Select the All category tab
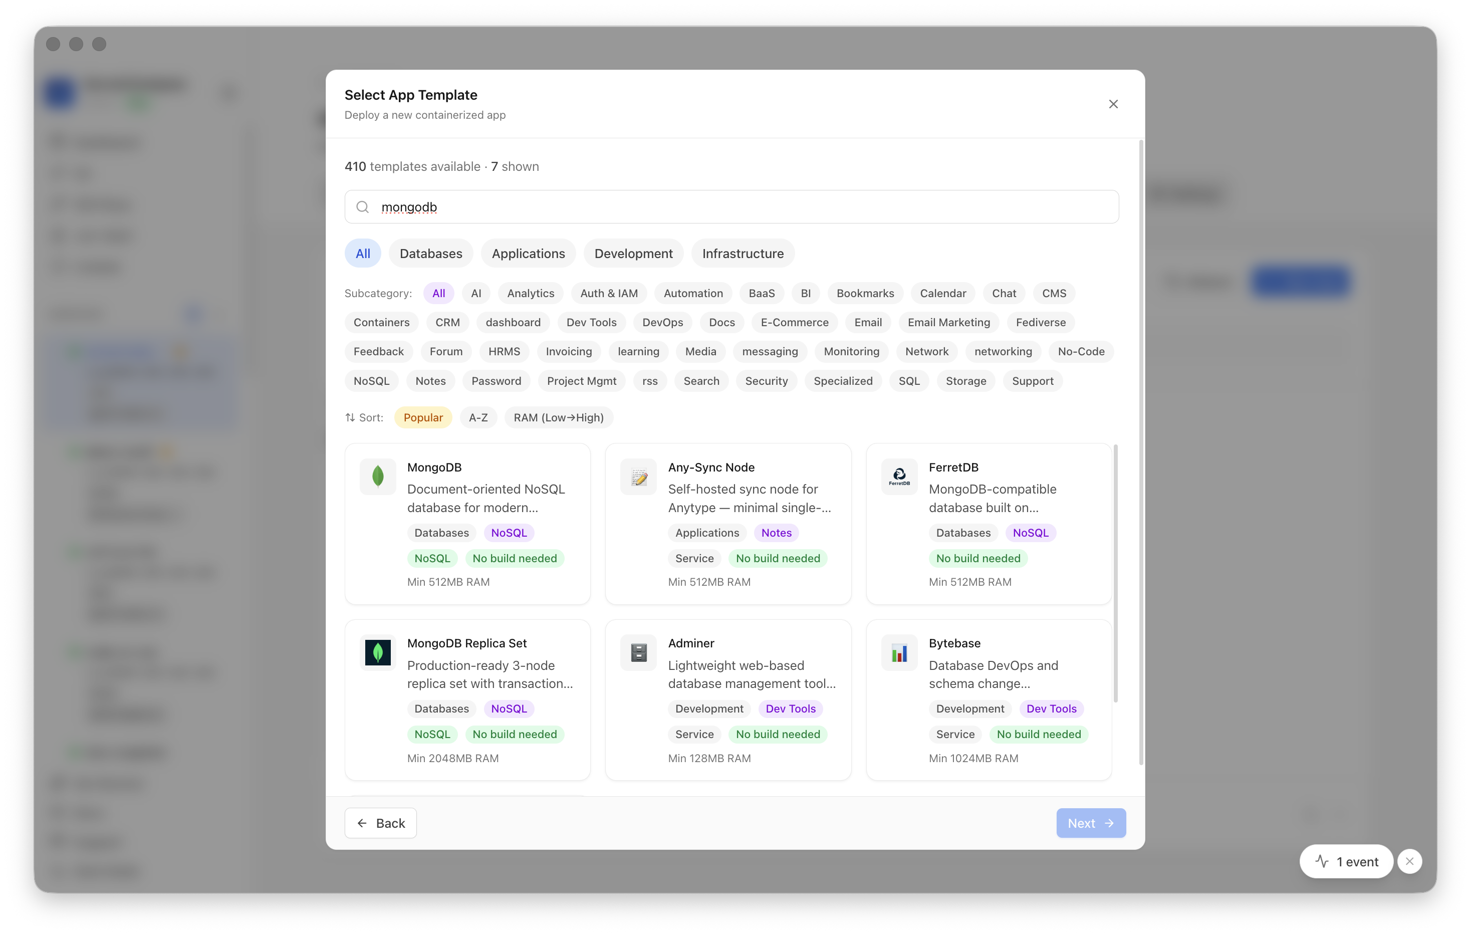Image resolution: width=1471 pixels, height=935 pixels. (363, 253)
